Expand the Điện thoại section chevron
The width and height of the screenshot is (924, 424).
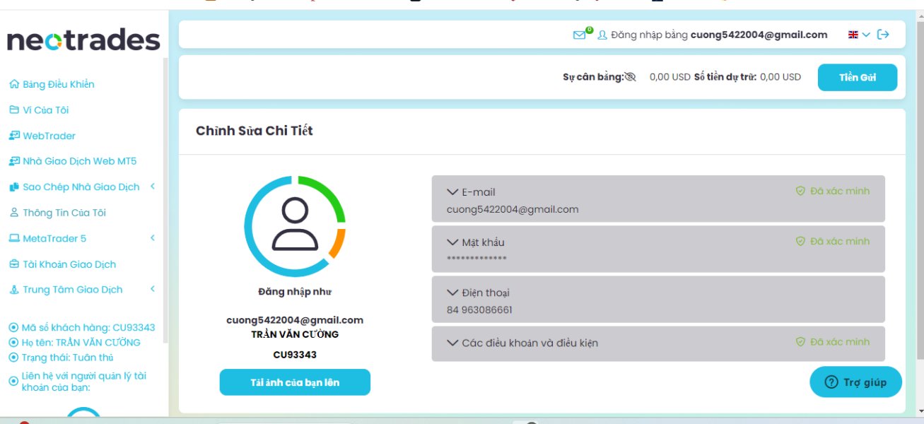pyautogui.click(x=452, y=292)
